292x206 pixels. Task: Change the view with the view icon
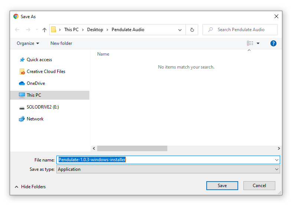click(250, 43)
